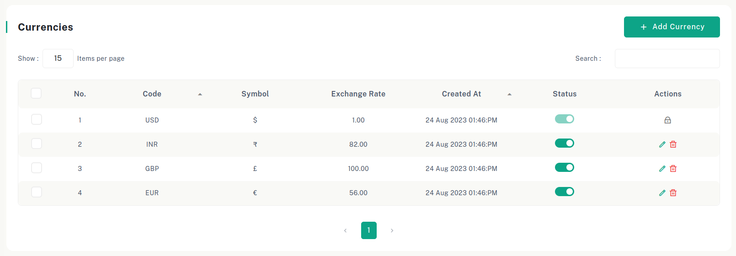Edit the GBP currency row

click(x=662, y=169)
